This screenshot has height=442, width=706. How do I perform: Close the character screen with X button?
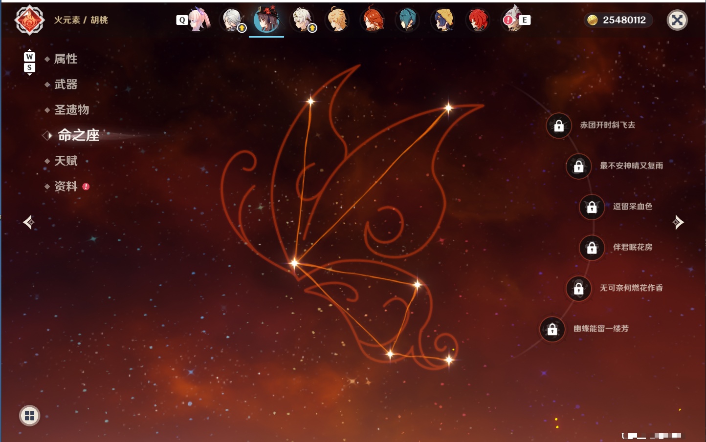pos(677,20)
